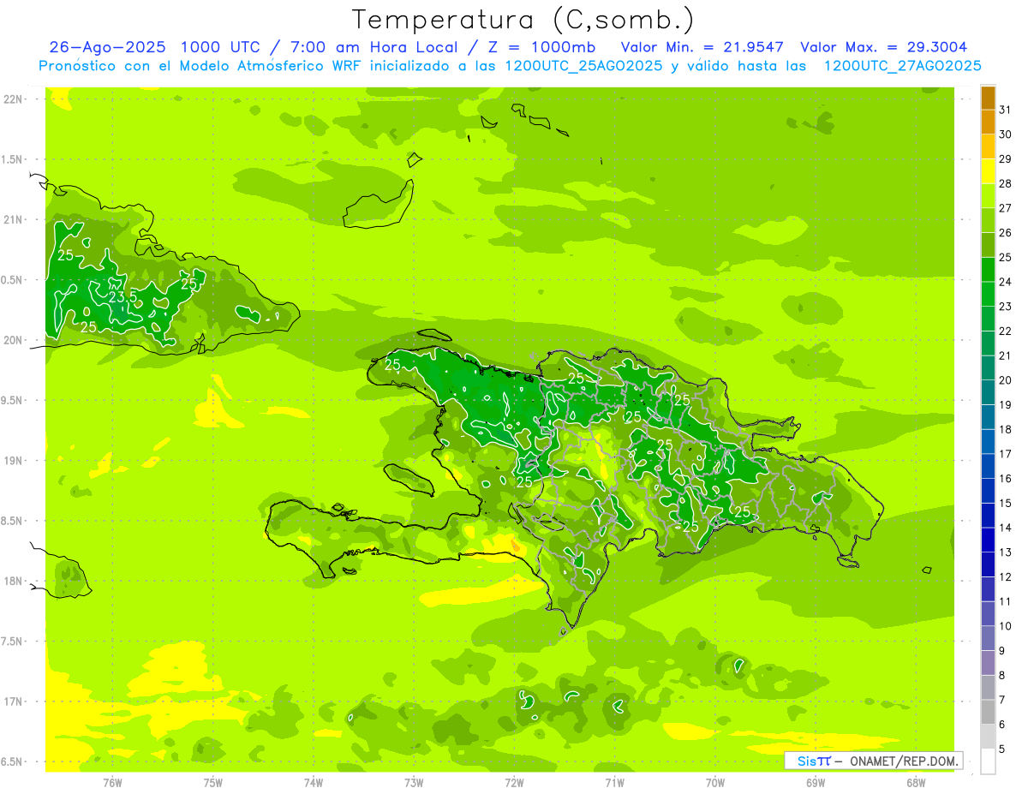Viewport: 1028px width, 794px height.
Task: Select the date text '26-Ago-2025'
Action: point(107,47)
